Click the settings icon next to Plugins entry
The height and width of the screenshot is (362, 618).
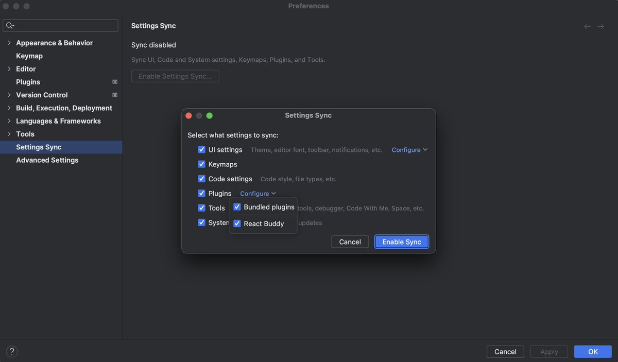point(114,81)
